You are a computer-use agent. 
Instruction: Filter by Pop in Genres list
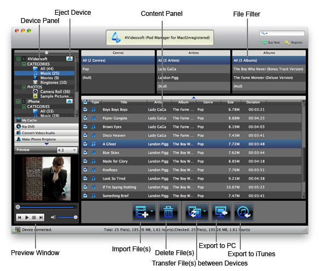click(x=118, y=69)
